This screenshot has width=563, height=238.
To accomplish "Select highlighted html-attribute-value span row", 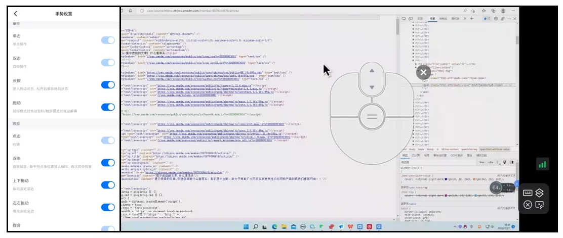I will pyautogui.click(x=463, y=85).
